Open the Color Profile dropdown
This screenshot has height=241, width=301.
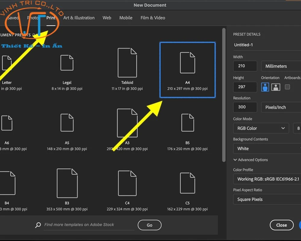point(267,179)
